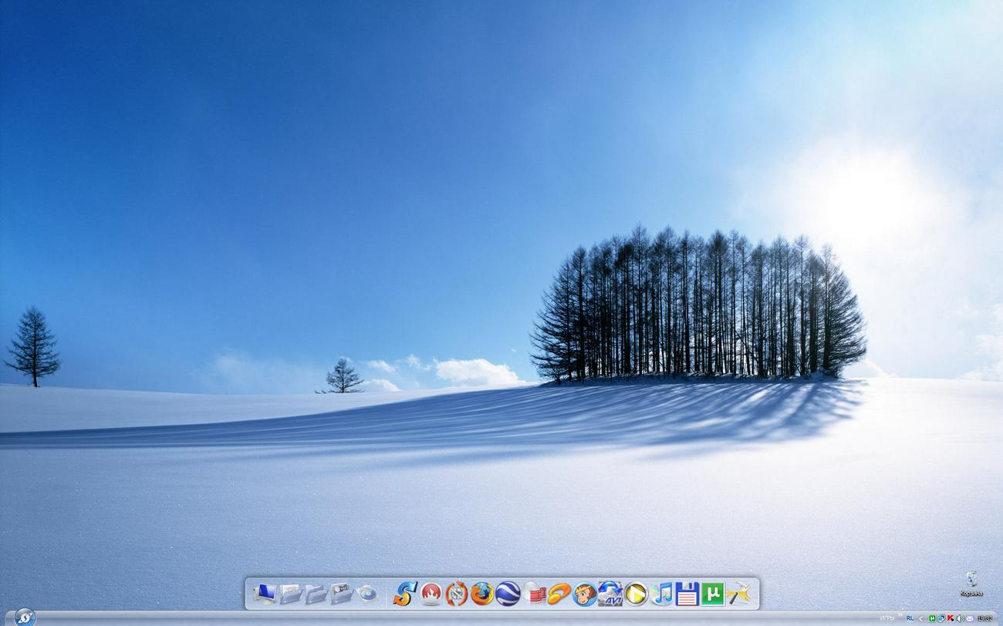
Task: Click the Start orb button
Action: click(25, 618)
